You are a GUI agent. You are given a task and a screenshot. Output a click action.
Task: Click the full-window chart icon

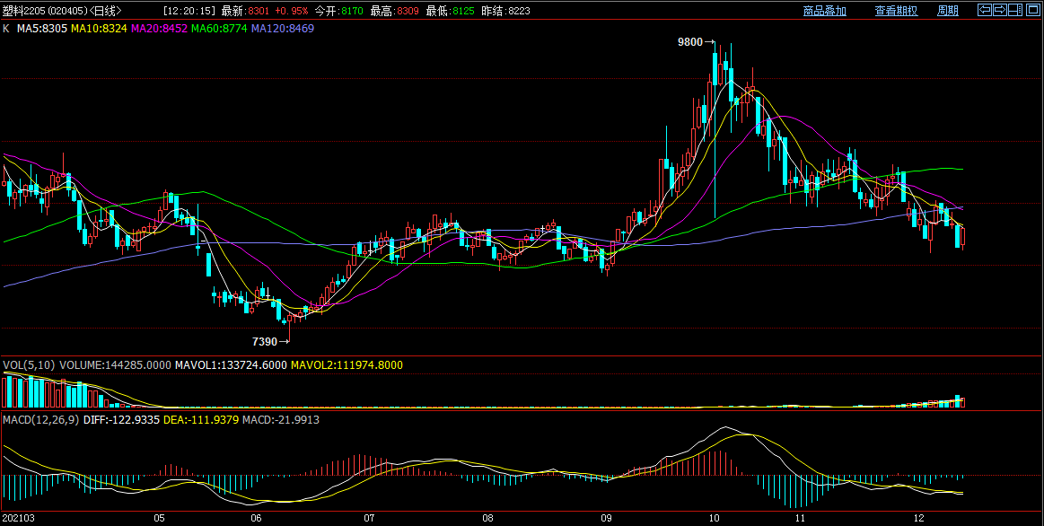(x=1031, y=11)
